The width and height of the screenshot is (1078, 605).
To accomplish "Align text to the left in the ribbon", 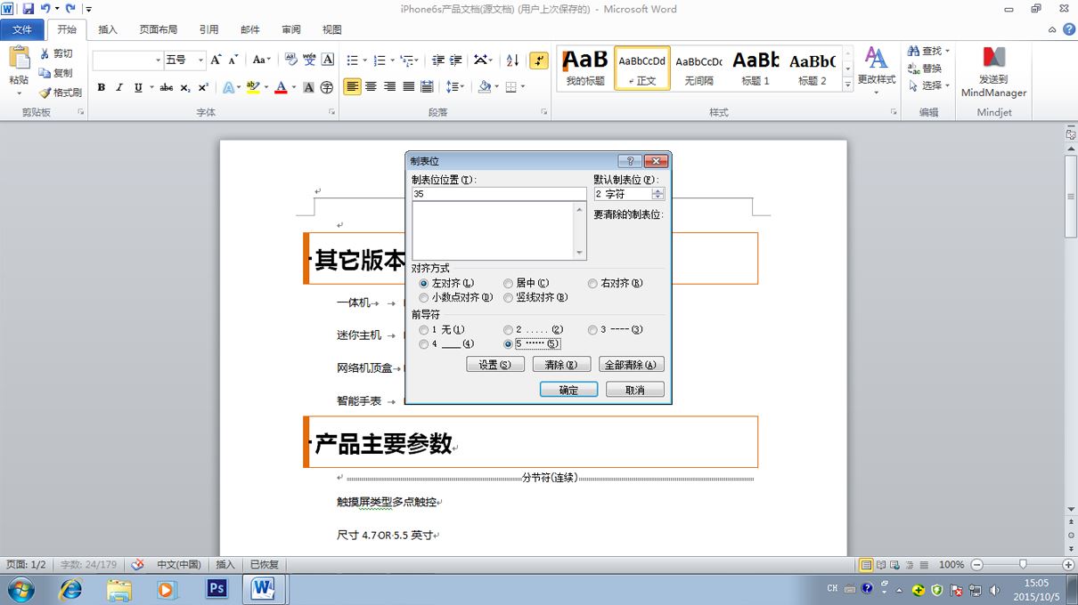I will [x=352, y=86].
